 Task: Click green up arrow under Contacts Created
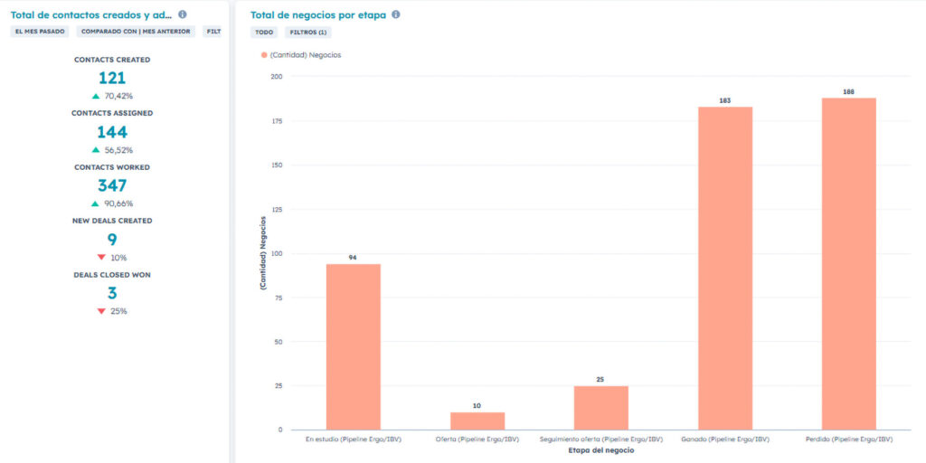click(96, 96)
